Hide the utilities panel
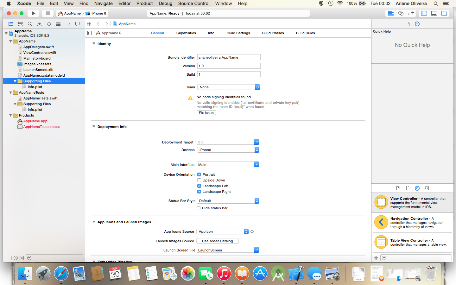This screenshot has width=456, height=285. [x=444, y=13]
